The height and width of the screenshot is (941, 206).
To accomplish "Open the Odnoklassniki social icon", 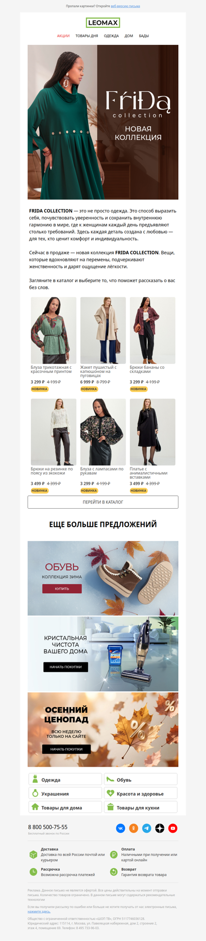I will tap(133, 828).
